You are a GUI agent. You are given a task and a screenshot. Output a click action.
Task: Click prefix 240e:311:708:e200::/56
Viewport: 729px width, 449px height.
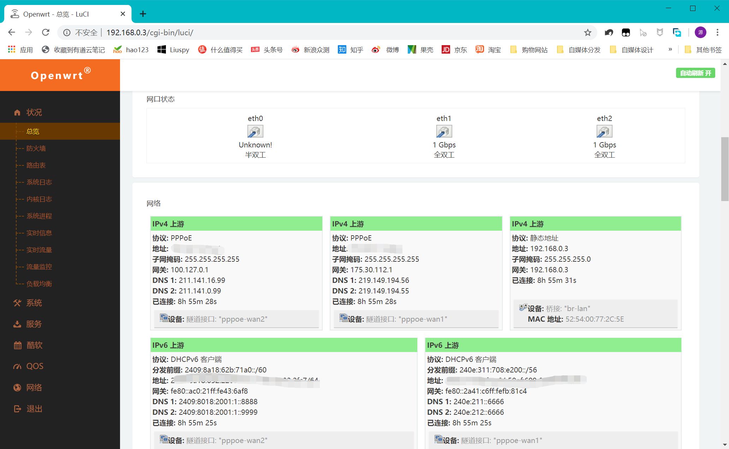[x=498, y=370]
